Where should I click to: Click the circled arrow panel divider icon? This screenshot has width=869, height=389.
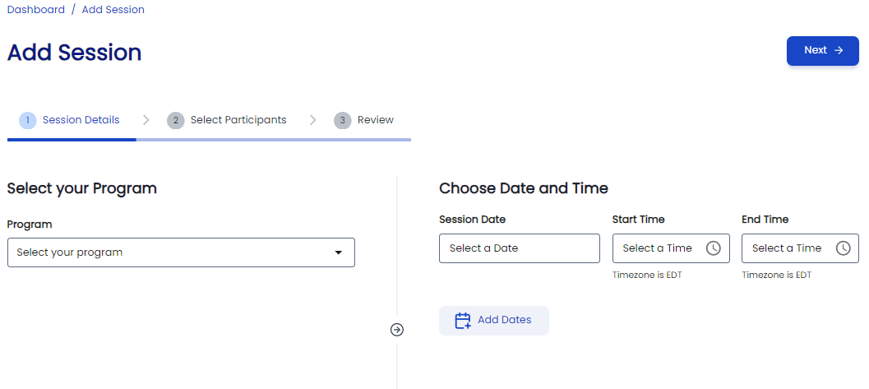(397, 330)
